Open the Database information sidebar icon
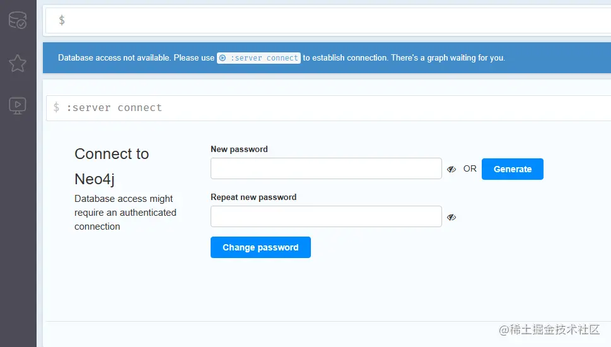611x347 pixels. pyautogui.click(x=18, y=20)
